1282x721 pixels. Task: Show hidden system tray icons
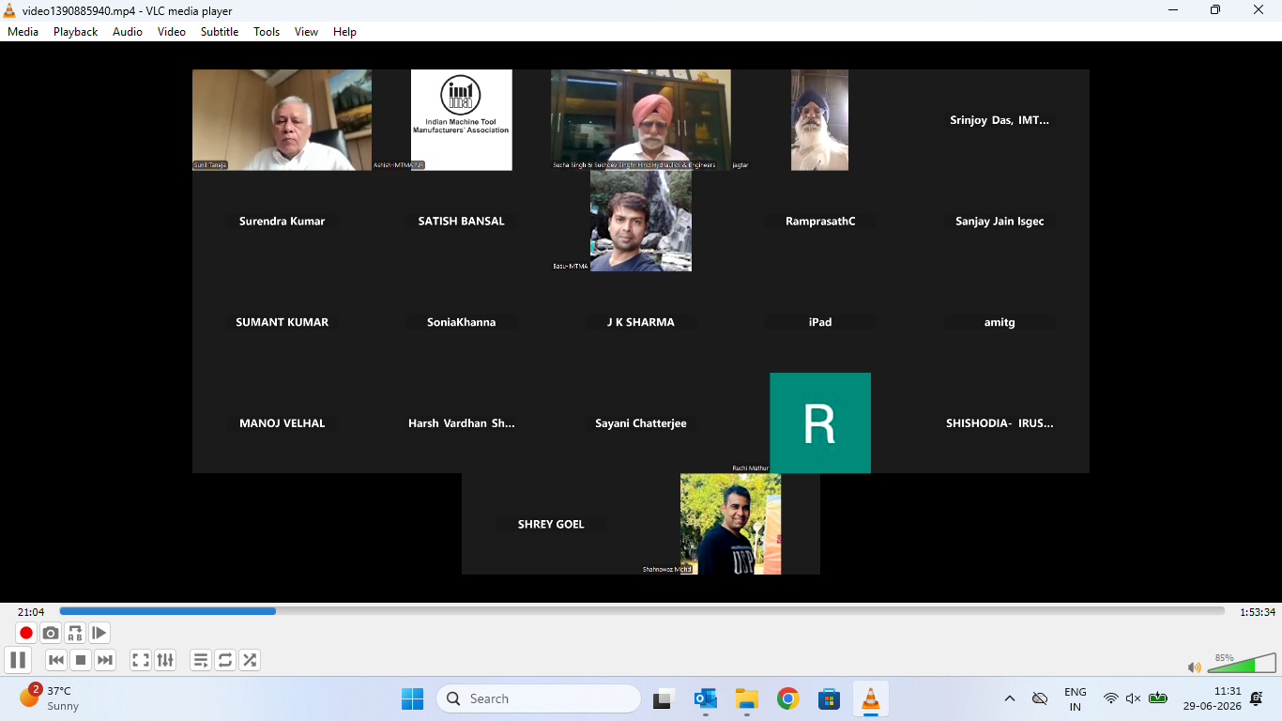click(x=1010, y=698)
